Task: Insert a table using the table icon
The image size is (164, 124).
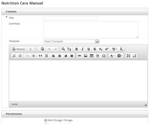Action: click(x=92, y=56)
